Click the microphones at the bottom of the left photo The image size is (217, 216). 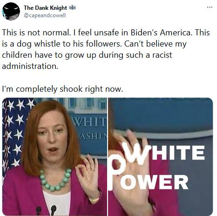[47, 210]
